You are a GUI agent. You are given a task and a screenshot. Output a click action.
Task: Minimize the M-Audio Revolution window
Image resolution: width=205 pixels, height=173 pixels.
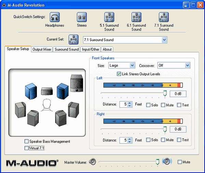[186, 5]
